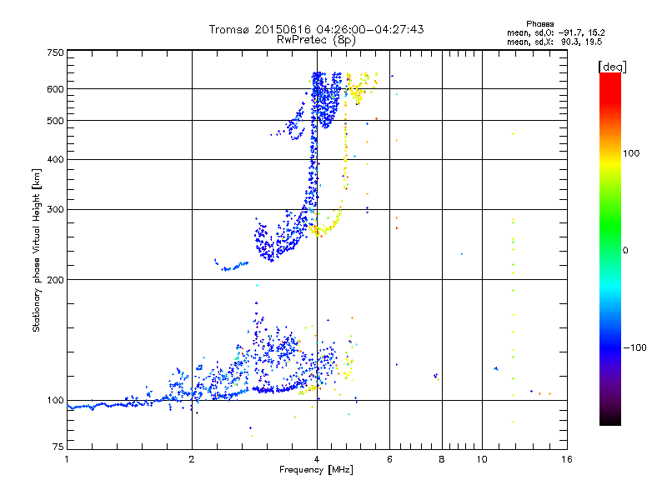Click the y-axis tick label '750'
This screenshot has height=500, width=667.
tap(55, 52)
